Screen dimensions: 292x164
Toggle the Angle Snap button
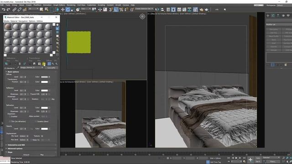[x=116, y=10]
